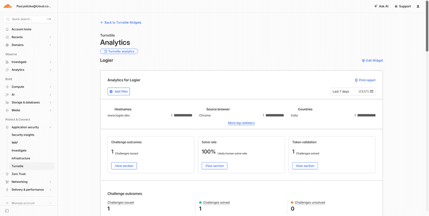
Task: Expand the Delivery & performance chevron
Action: pyautogui.click(x=50, y=190)
